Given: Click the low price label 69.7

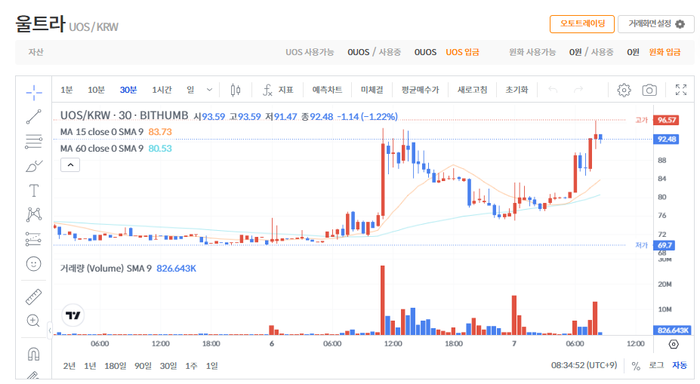Looking at the screenshot, I should [x=665, y=245].
